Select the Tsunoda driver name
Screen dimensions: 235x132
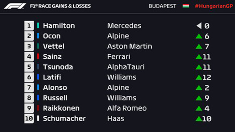58,67
